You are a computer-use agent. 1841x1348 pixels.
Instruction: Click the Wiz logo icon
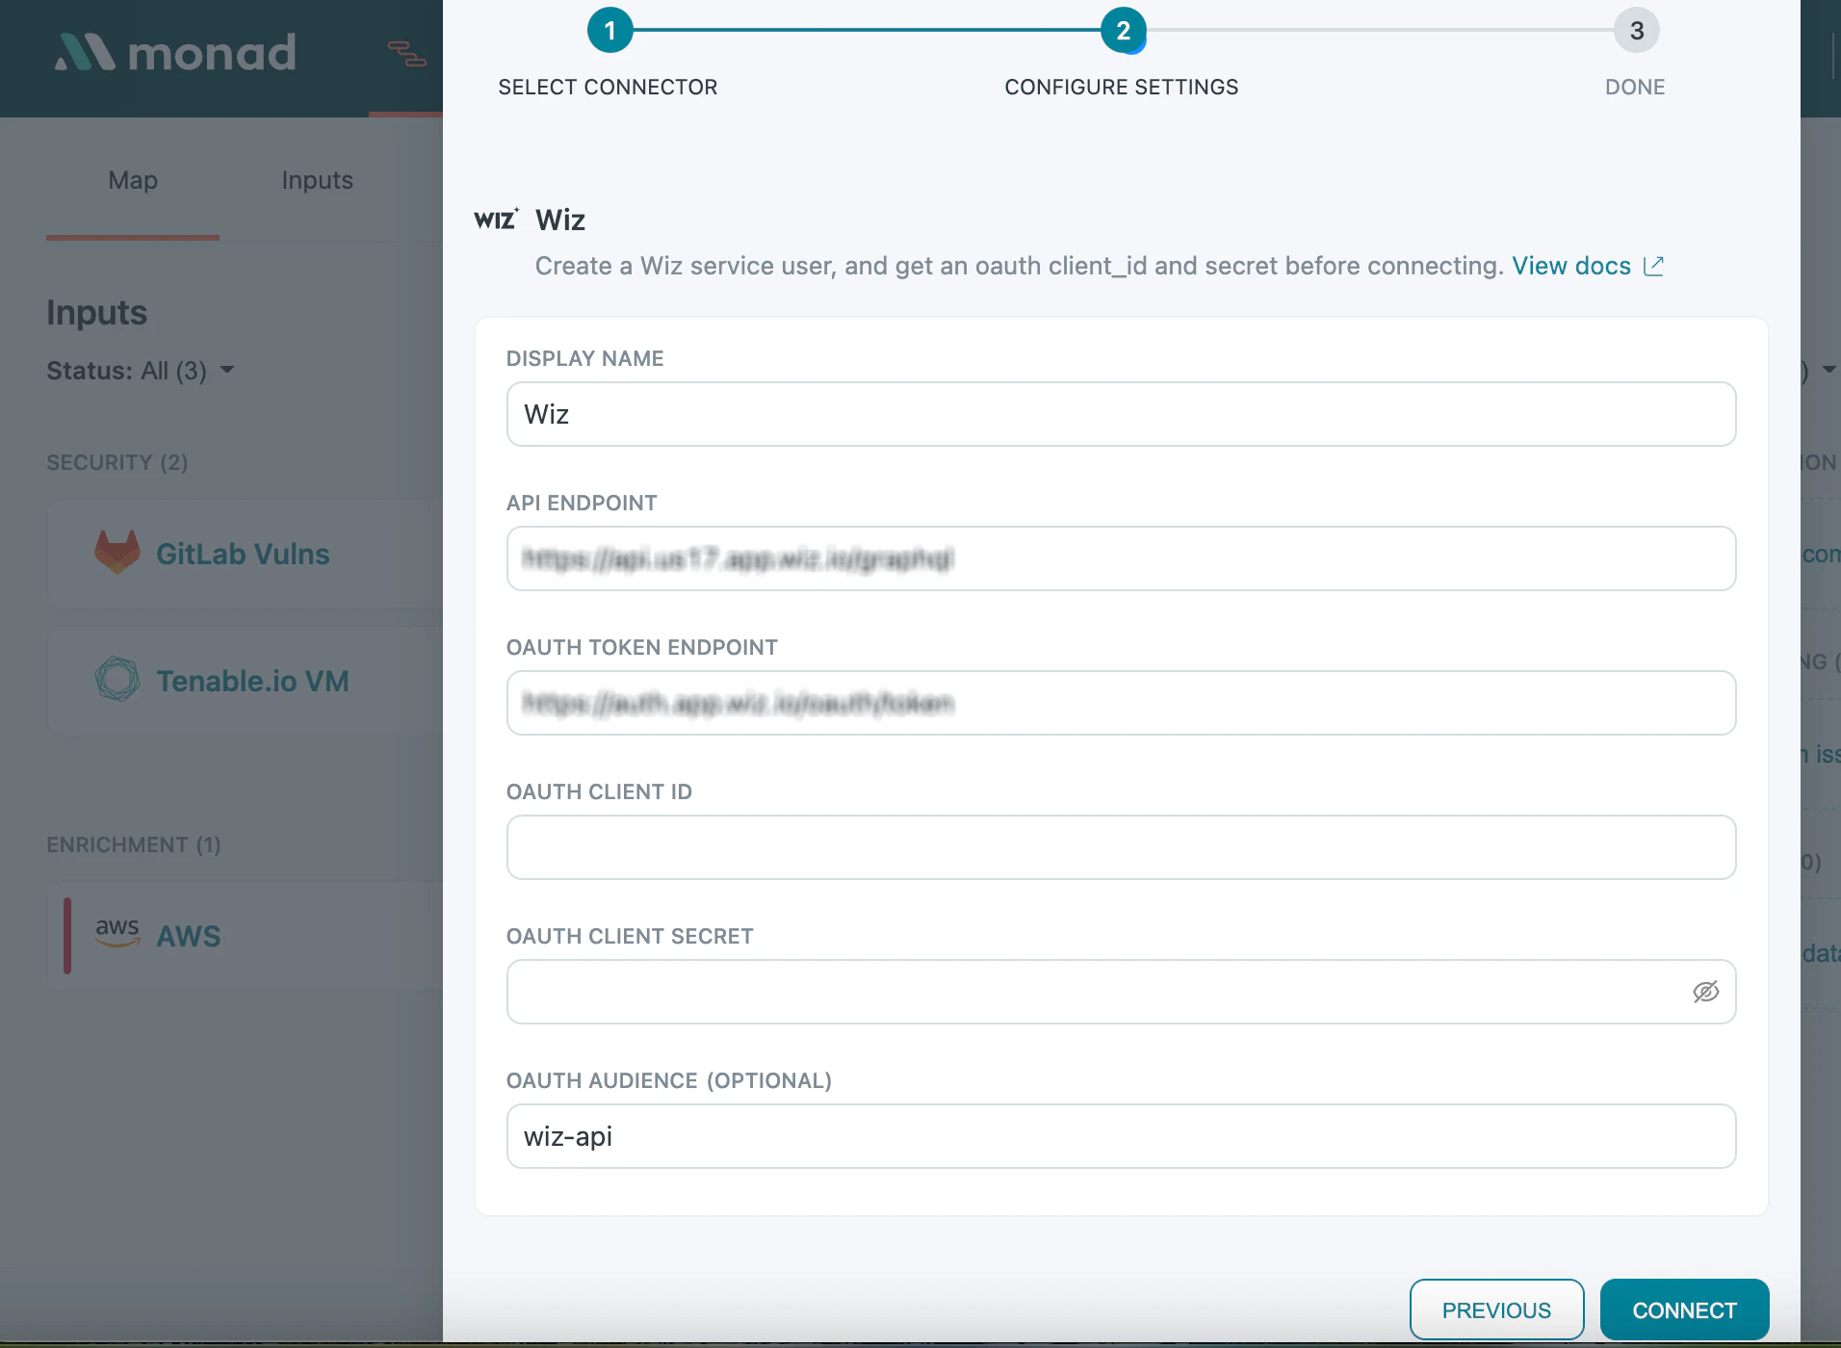(496, 220)
